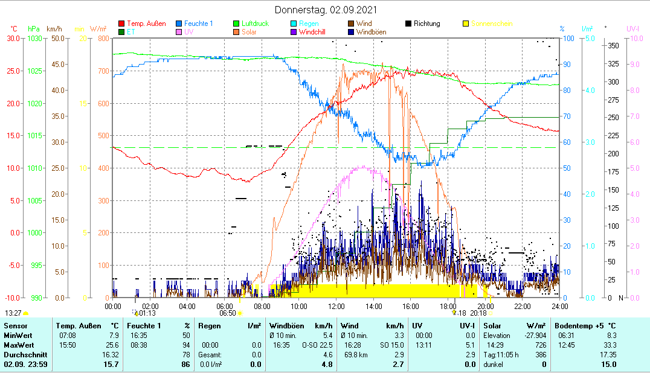Viewport: 650px width, 373px height.
Task: Select the Temp. Außen legend label
Action: point(146,24)
